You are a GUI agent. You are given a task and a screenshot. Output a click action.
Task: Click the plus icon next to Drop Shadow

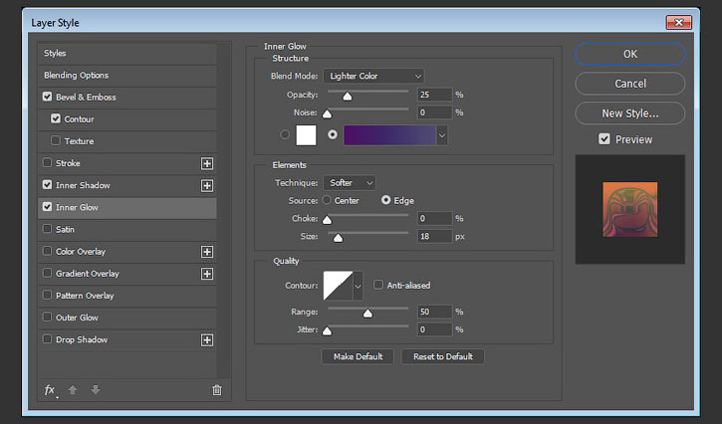coord(207,340)
